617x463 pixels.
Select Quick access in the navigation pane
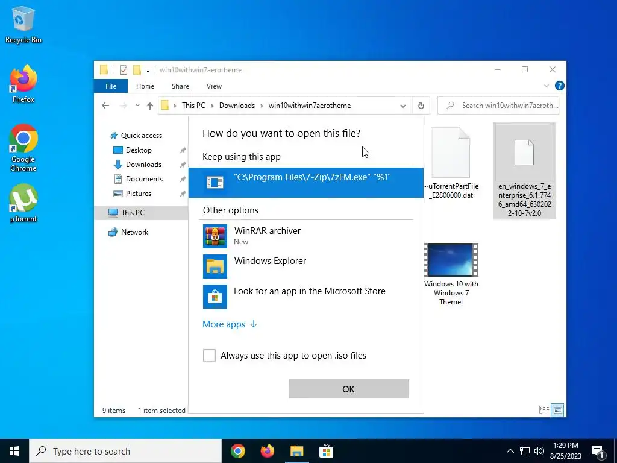(x=136, y=136)
